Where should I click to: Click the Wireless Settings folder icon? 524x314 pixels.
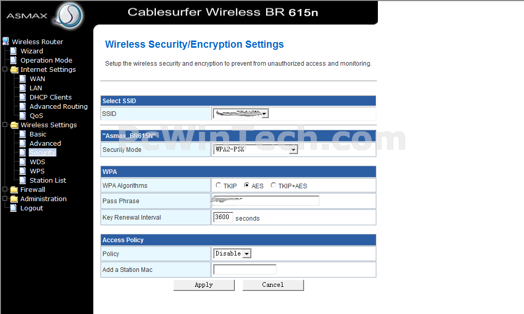14,125
